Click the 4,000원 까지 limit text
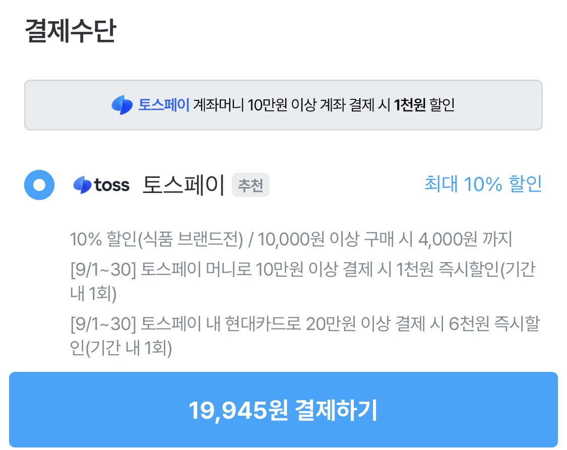 point(465,240)
